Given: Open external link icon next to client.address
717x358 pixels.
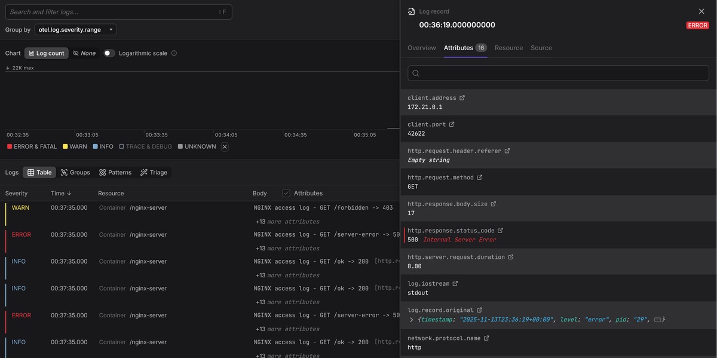Looking at the screenshot, I should 462,98.
